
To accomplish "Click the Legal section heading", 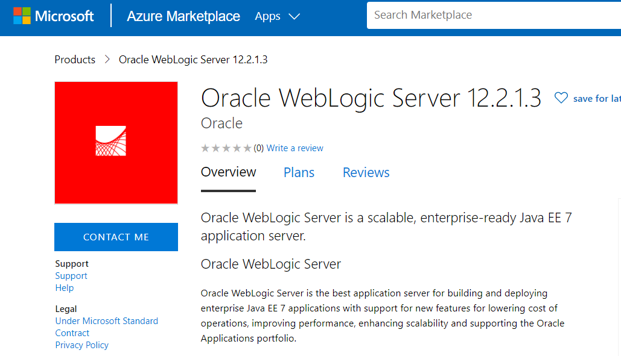I will pyautogui.click(x=66, y=308).
